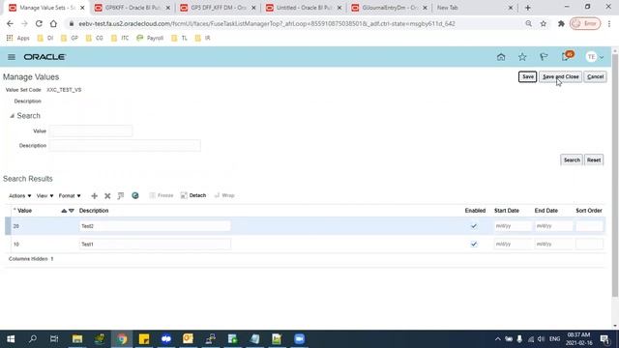Open Actions menu
This screenshot has height=348, width=619.
(x=19, y=195)
